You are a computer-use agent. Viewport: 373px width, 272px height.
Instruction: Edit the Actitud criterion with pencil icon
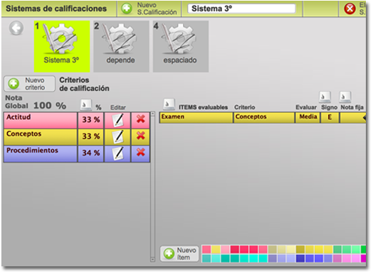(x=118, y=120)
